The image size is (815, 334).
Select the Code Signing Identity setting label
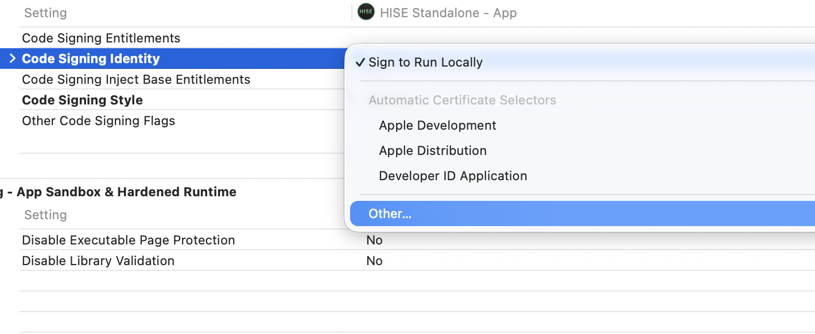[x=91, y=59]
